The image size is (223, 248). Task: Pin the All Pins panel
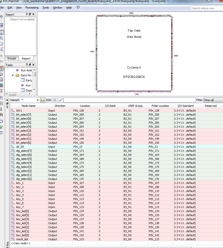[x=7, y=107]
